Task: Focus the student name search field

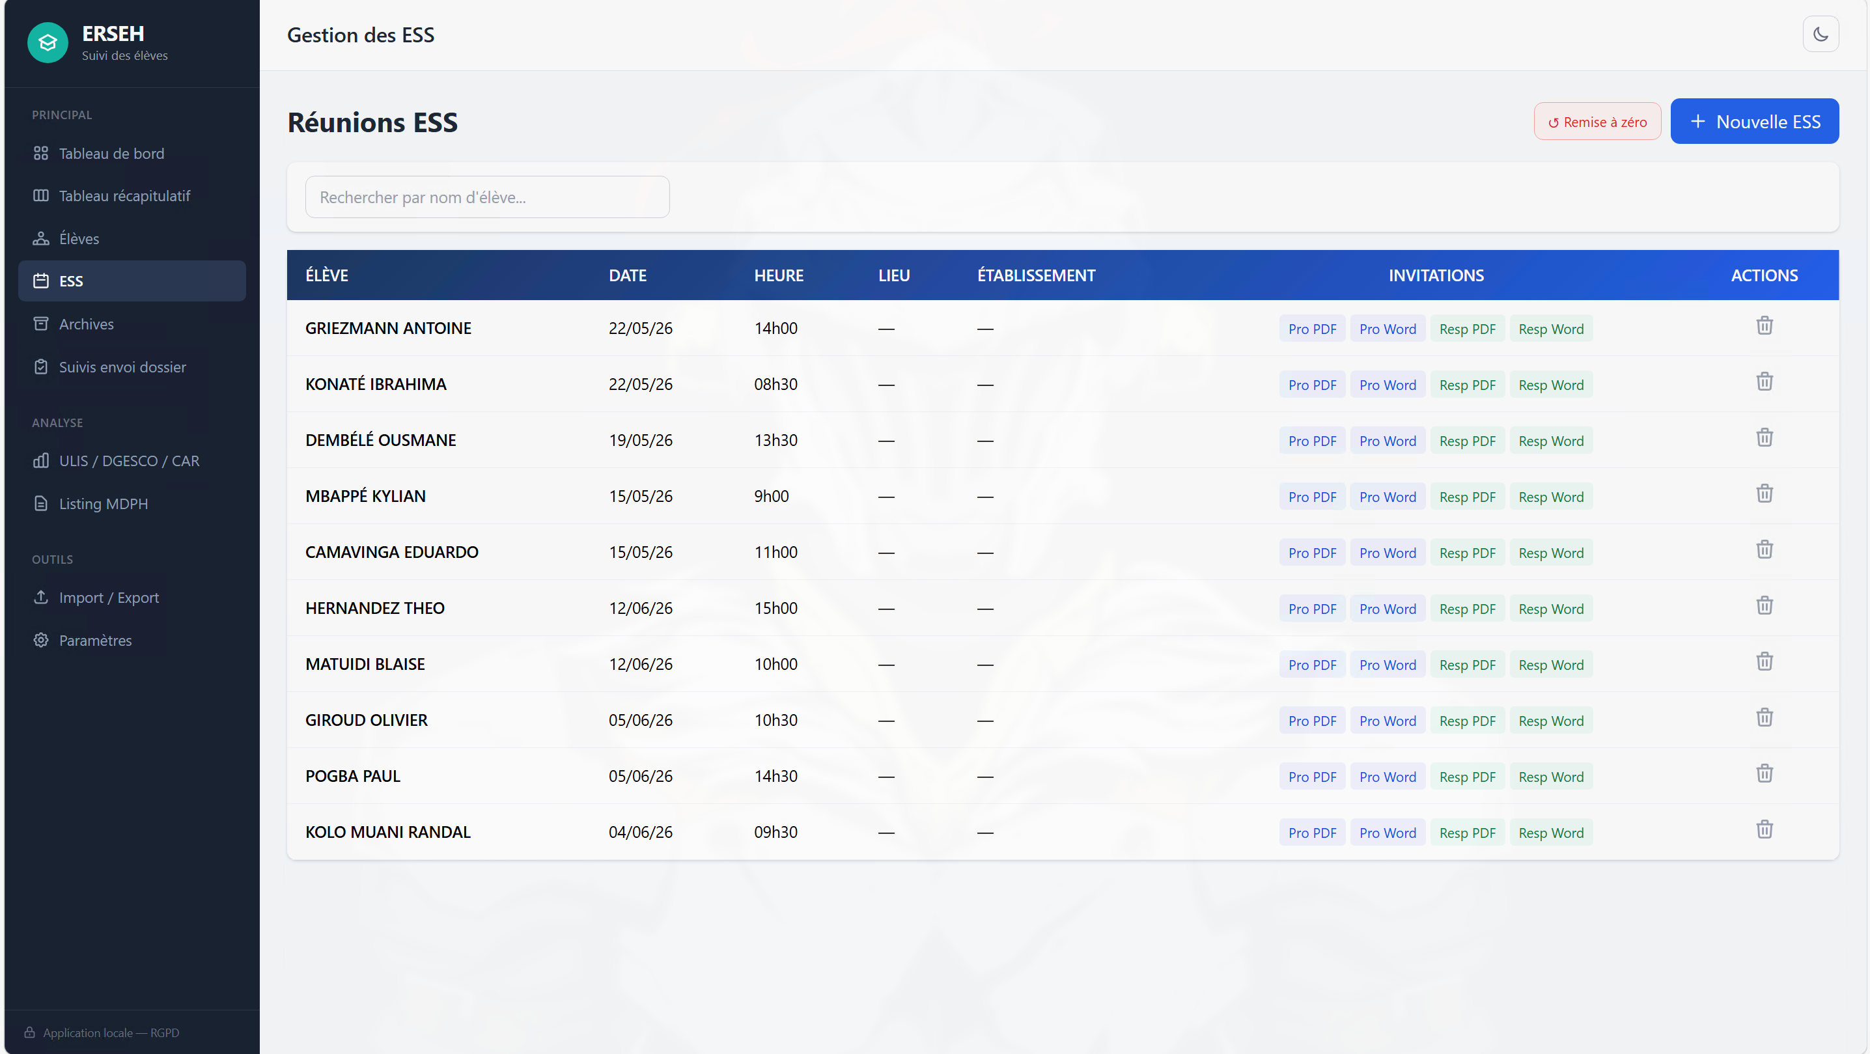Action: 487,197
